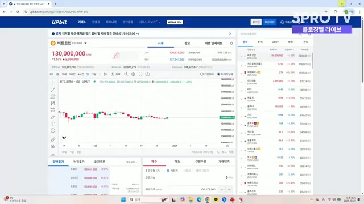Open KakaoTalk from the taskbar
The image size is (364, 204).
[x=216, y=199]
